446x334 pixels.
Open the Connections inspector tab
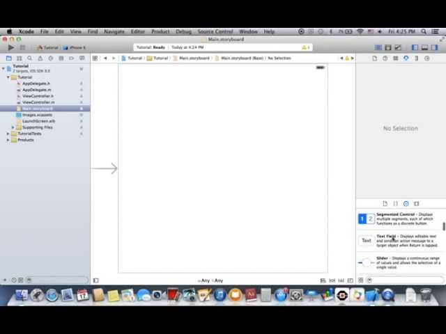pyautogui.click(x=427, y=58)
